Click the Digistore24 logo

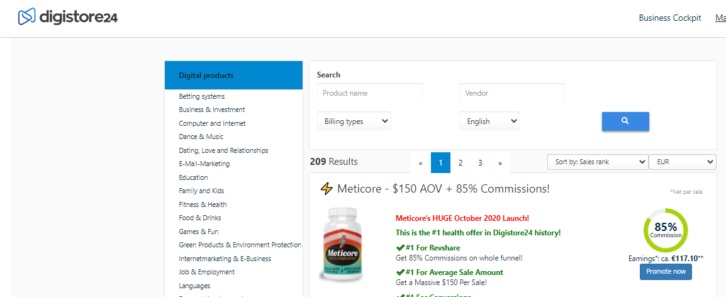(x=67, y=17)
